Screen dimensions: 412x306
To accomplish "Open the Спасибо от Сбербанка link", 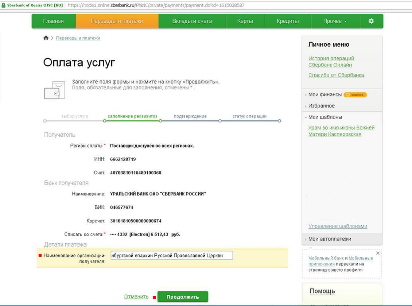I will 336,75.
